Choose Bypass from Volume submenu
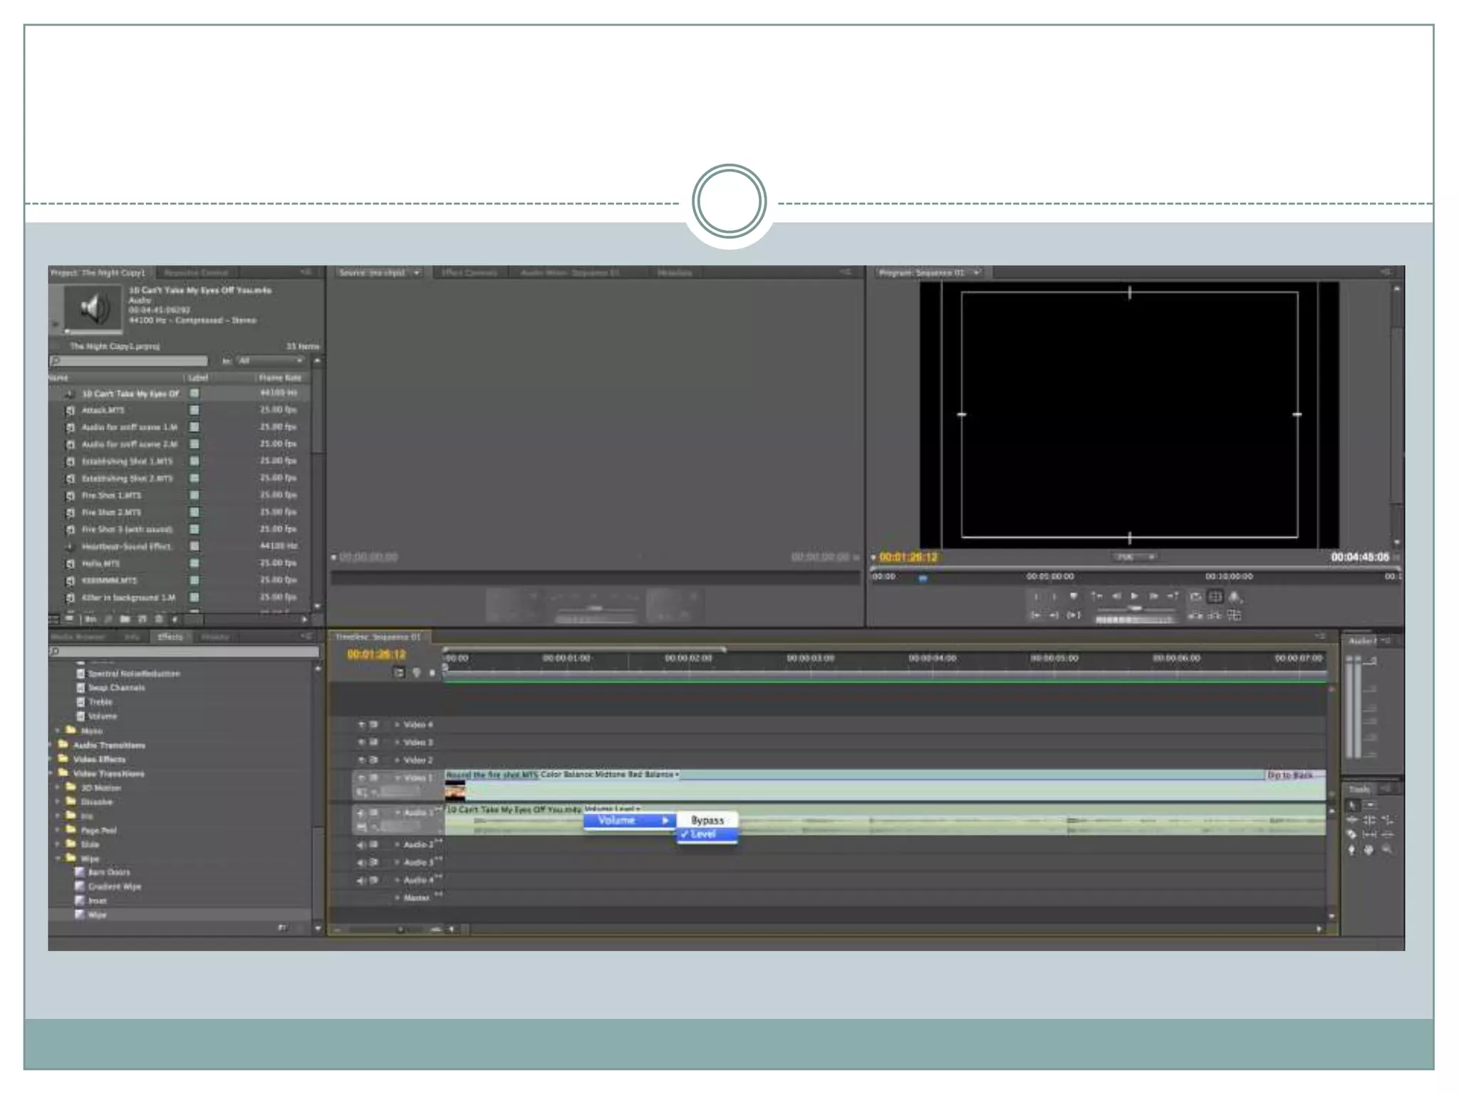This screenshot has width=1459, height=1094. point(707,820)
